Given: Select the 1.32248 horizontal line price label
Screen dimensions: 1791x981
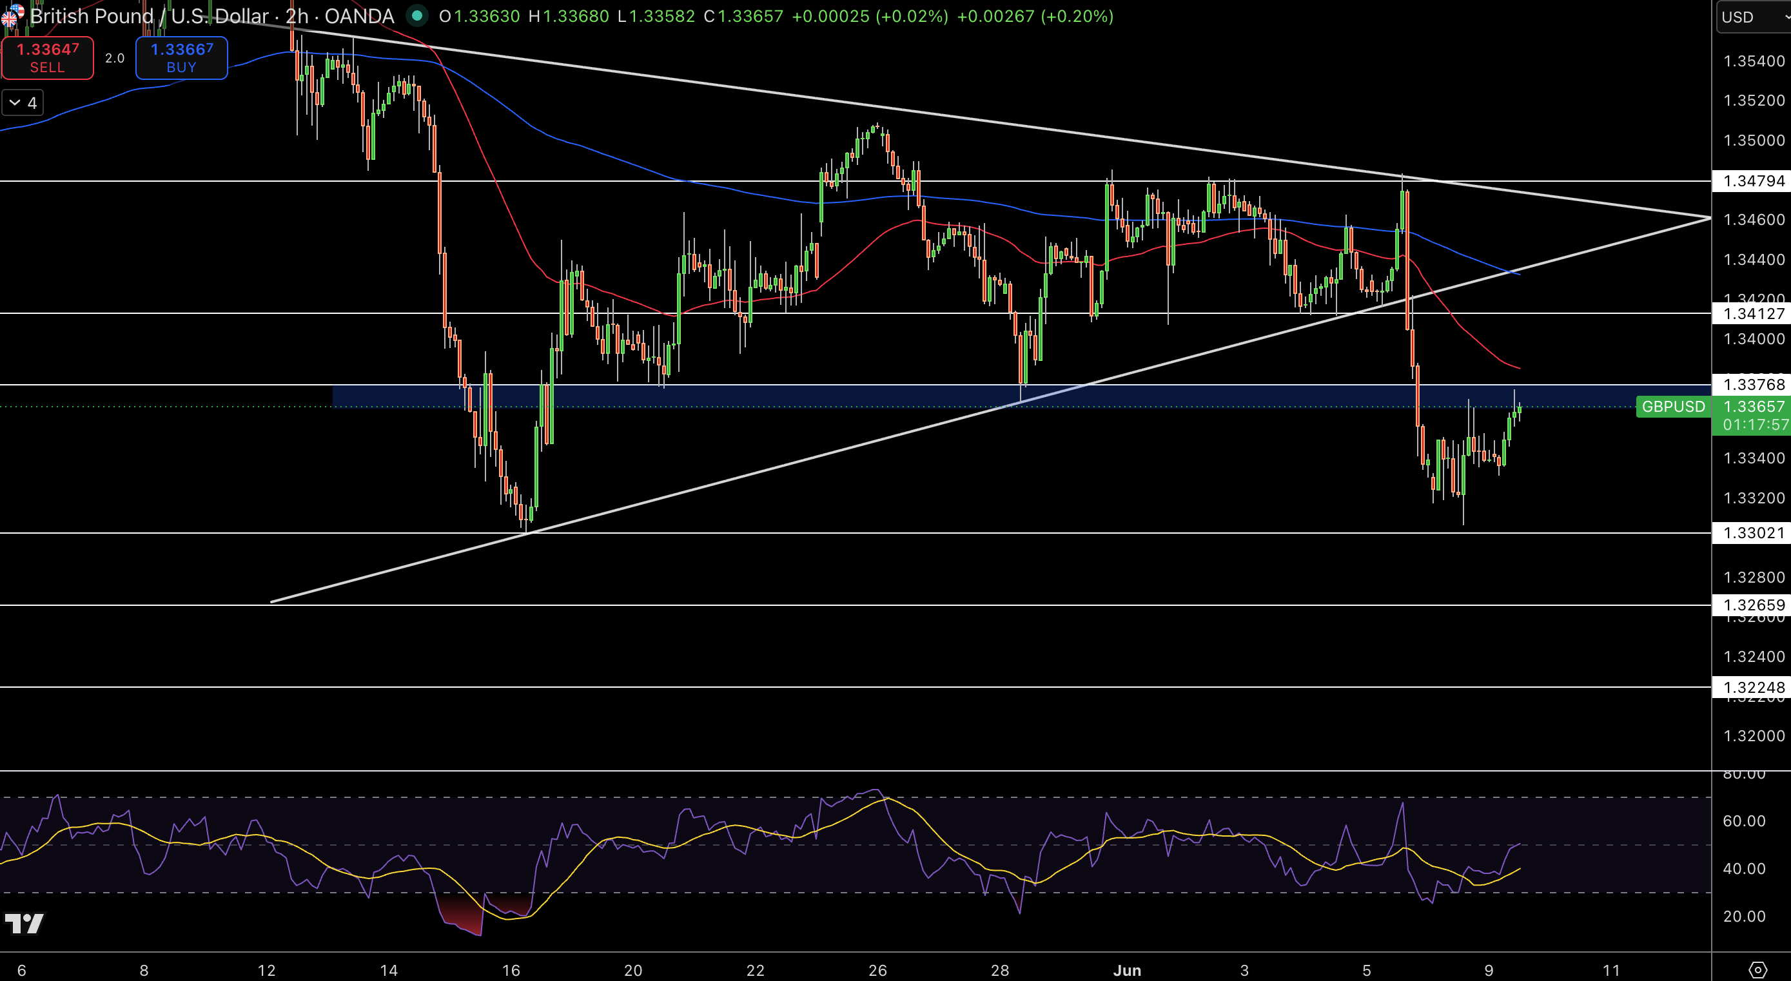Looking at the screenshot, I should pos(1752,688).
